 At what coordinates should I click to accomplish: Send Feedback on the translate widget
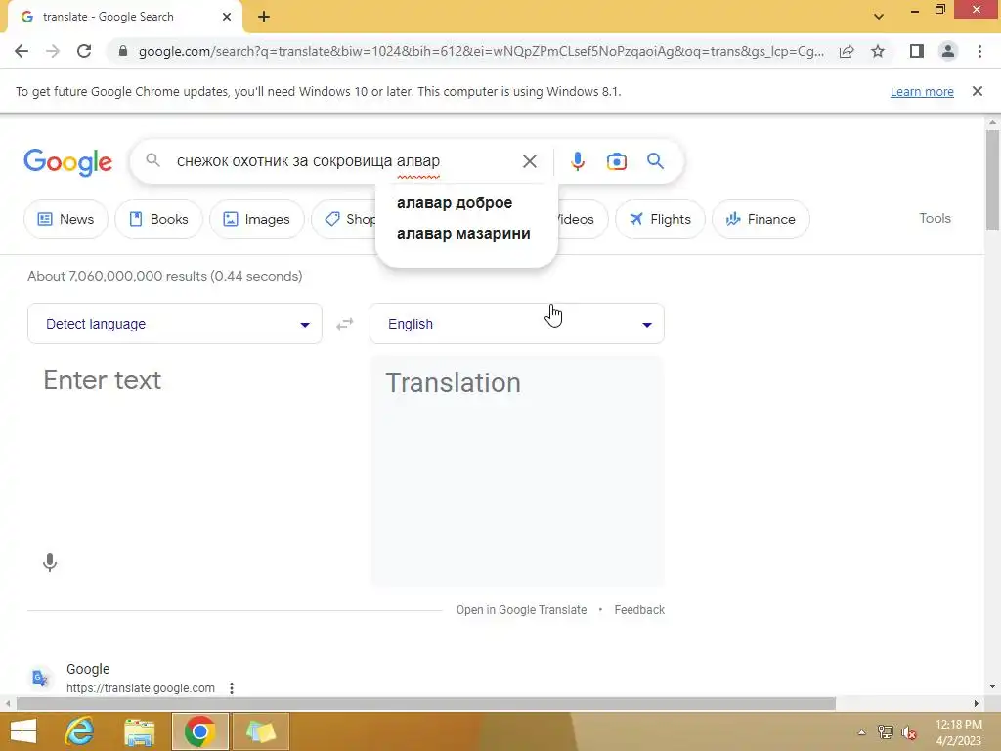(639, 610)
